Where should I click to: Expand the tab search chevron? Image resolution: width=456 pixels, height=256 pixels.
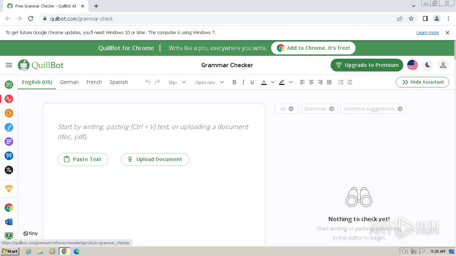point(414,6)
